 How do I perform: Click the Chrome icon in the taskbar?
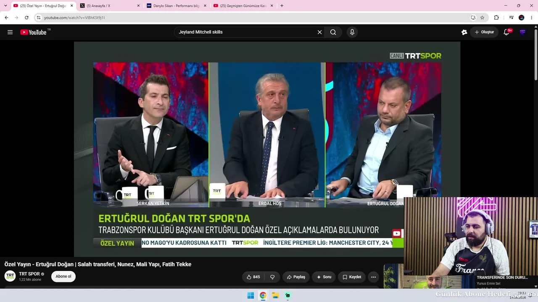tap(263, 295)
